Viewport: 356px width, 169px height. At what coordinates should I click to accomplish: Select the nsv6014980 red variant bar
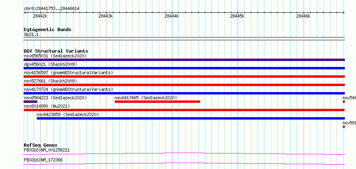click(x=184, y=110)
